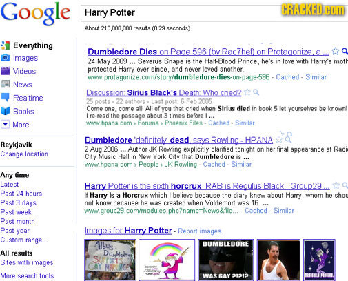Open Dumbledore Dies on Page 596 result
The image size is (348, 281).
(x=208, y=52)
